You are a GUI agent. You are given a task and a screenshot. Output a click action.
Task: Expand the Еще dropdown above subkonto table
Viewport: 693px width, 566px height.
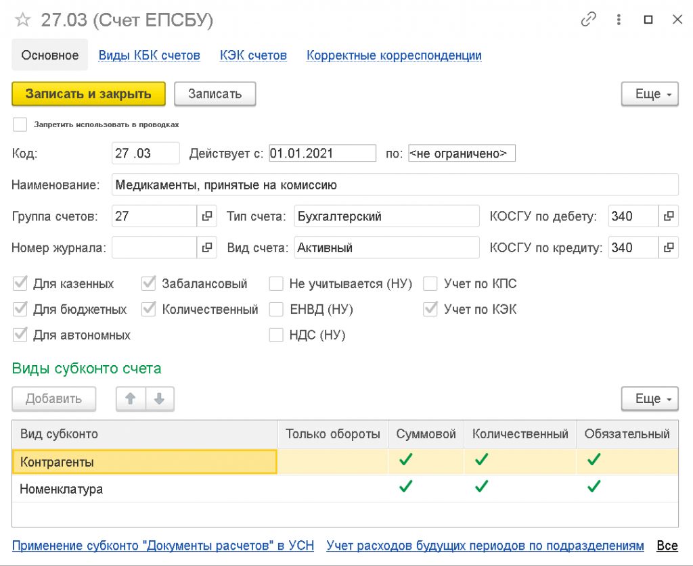pos(650,399)
